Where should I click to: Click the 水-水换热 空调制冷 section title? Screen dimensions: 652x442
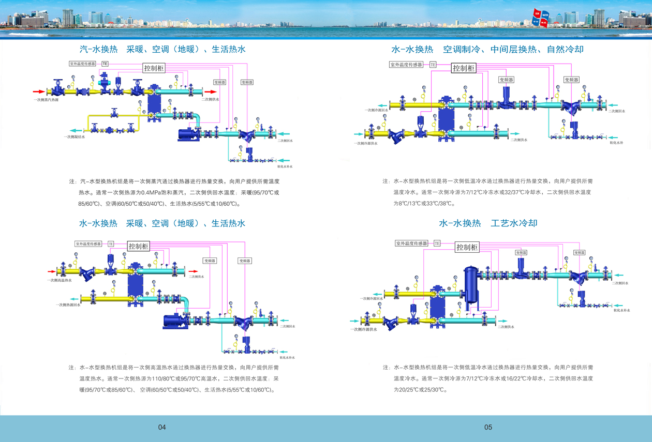487,50
